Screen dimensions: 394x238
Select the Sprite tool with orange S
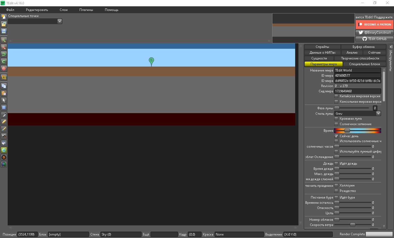(x=4, y=157)
